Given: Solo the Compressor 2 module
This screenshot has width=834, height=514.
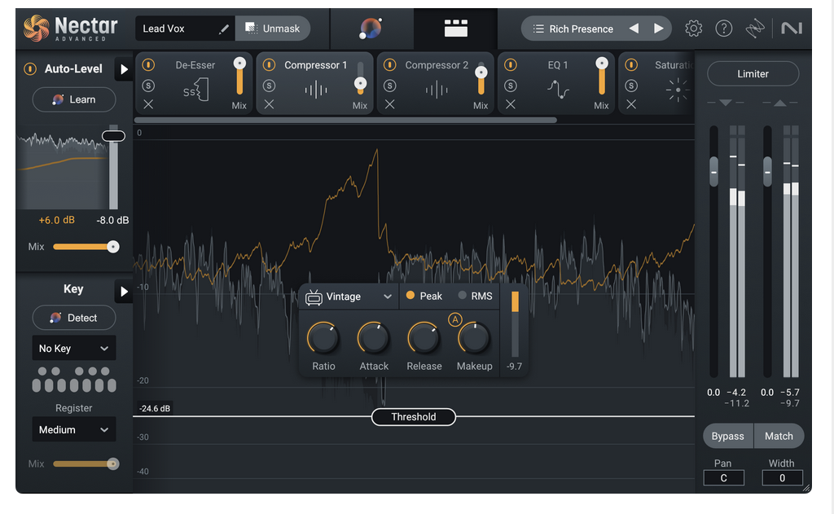Looking at the screenshot, I should (x=390, y=86).
